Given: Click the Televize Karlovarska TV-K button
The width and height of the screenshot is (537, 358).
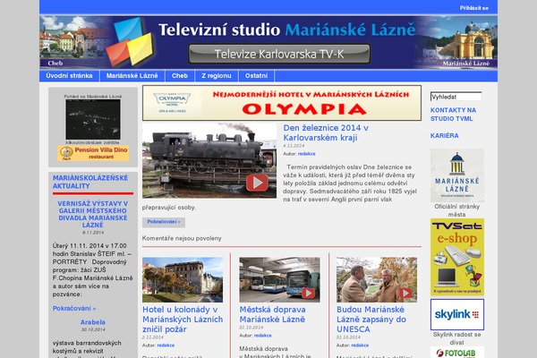Looking at the screenshot, I should click(279, 54).
